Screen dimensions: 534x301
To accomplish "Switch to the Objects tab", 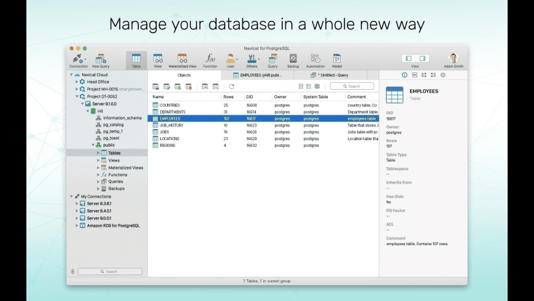I will pos(184,75).
